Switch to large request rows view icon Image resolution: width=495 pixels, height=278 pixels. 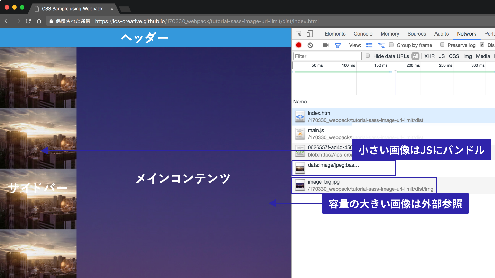point(369,45)
